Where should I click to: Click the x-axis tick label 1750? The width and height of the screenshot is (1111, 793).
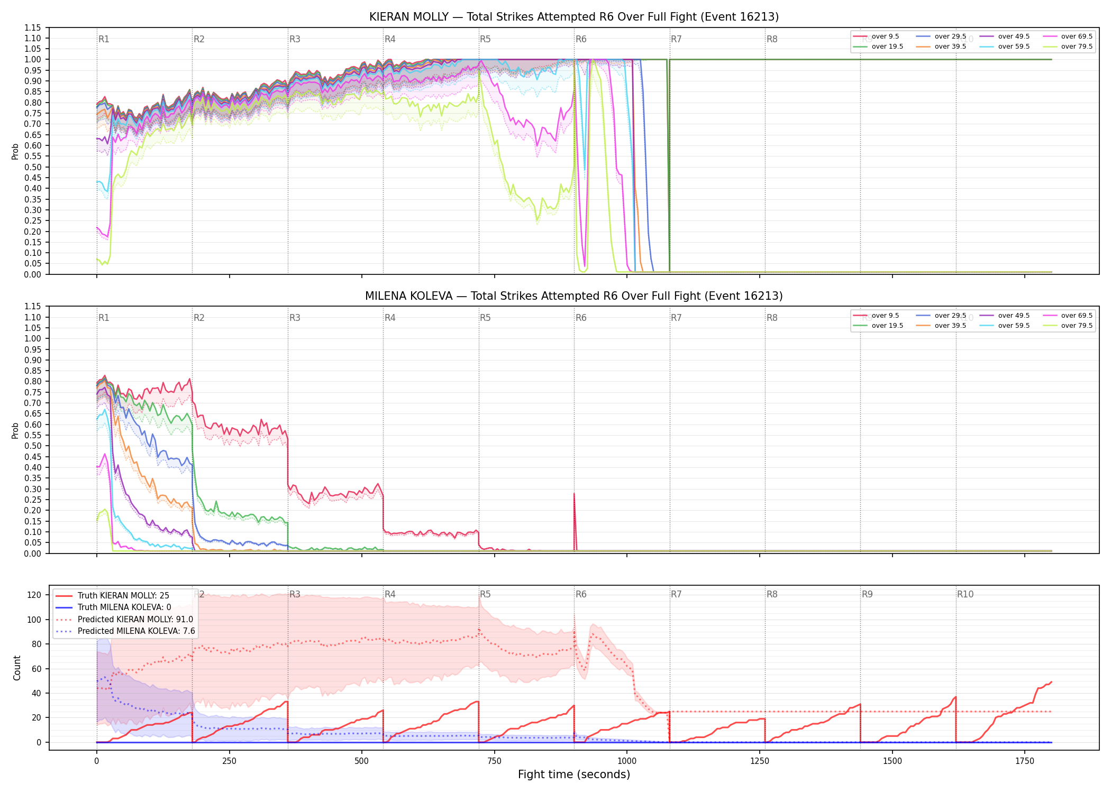point(1025,761)
